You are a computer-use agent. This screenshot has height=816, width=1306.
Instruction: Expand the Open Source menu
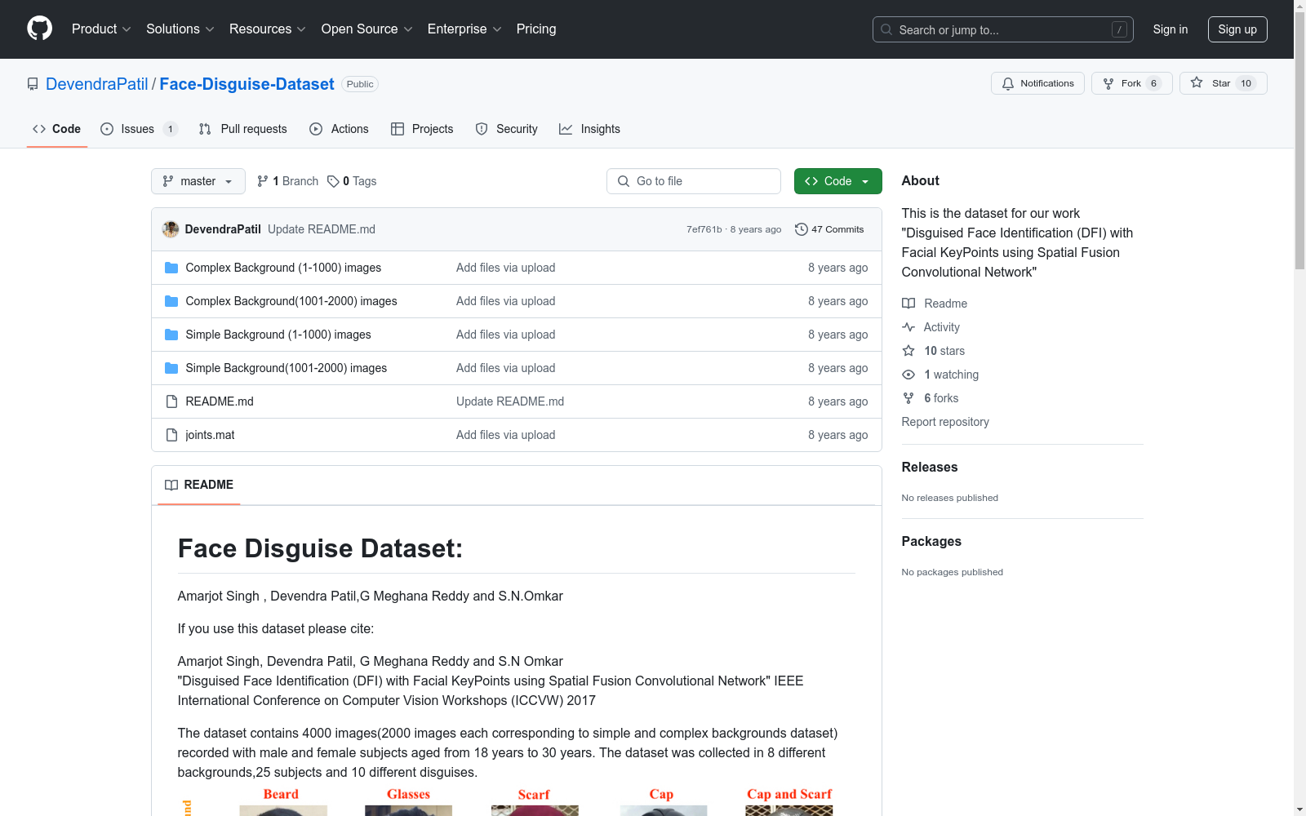point(367,29)
